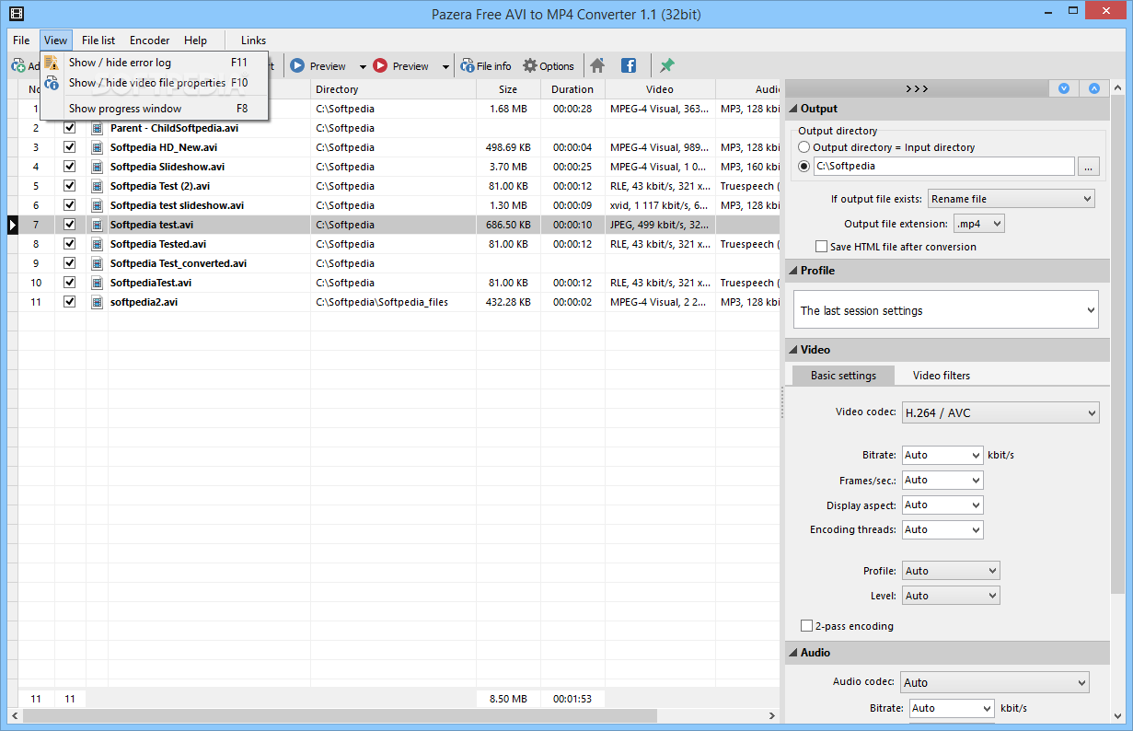Switch to the Basic settings tab
1133x731 pixels.
(843, 376)
